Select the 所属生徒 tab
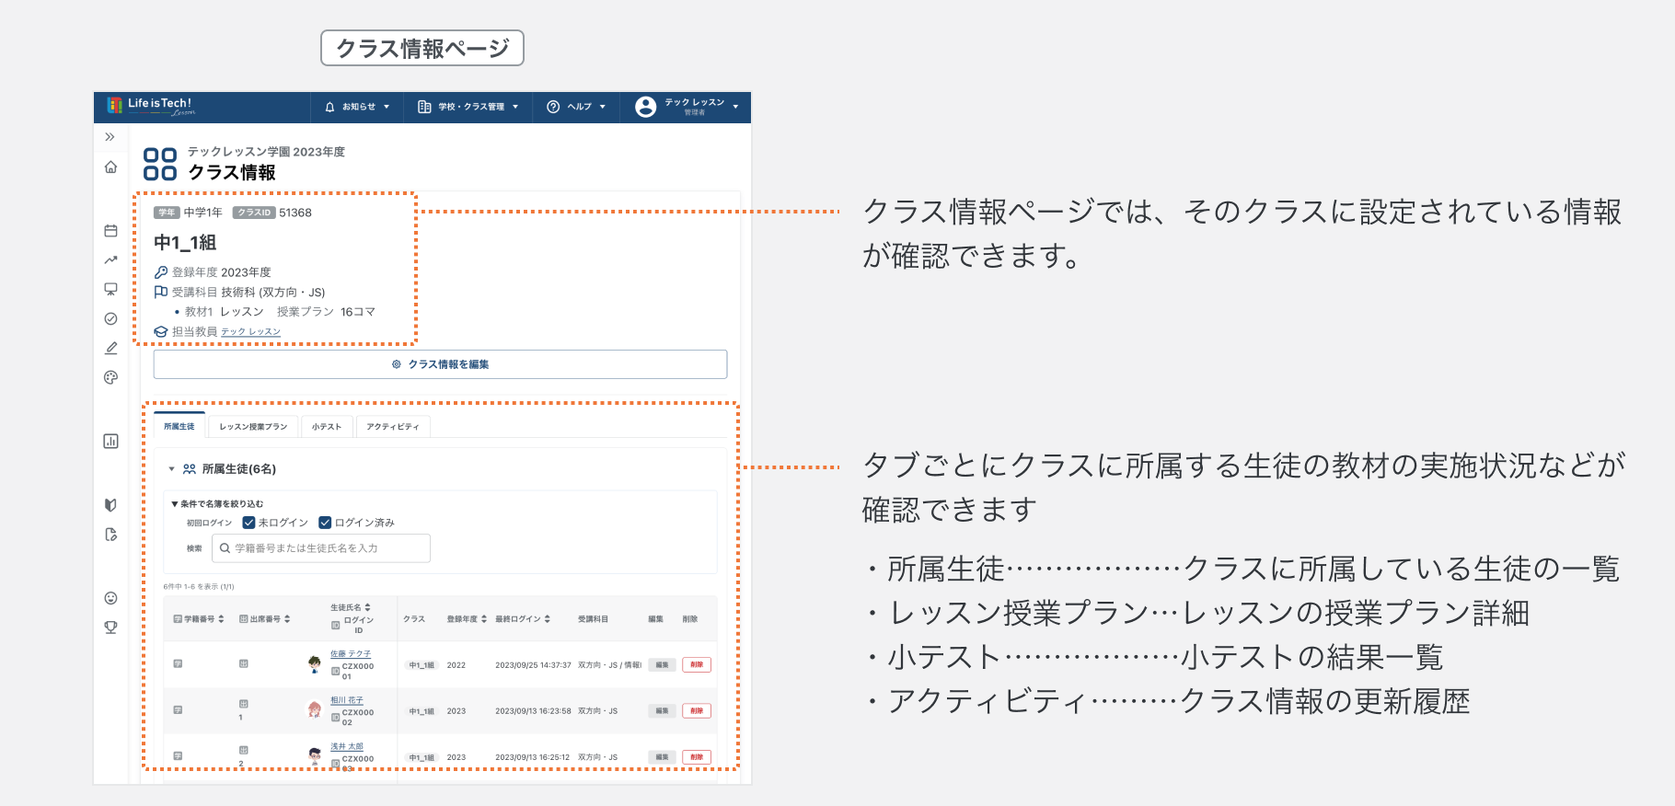1675x806 pixels. point(179,426)
